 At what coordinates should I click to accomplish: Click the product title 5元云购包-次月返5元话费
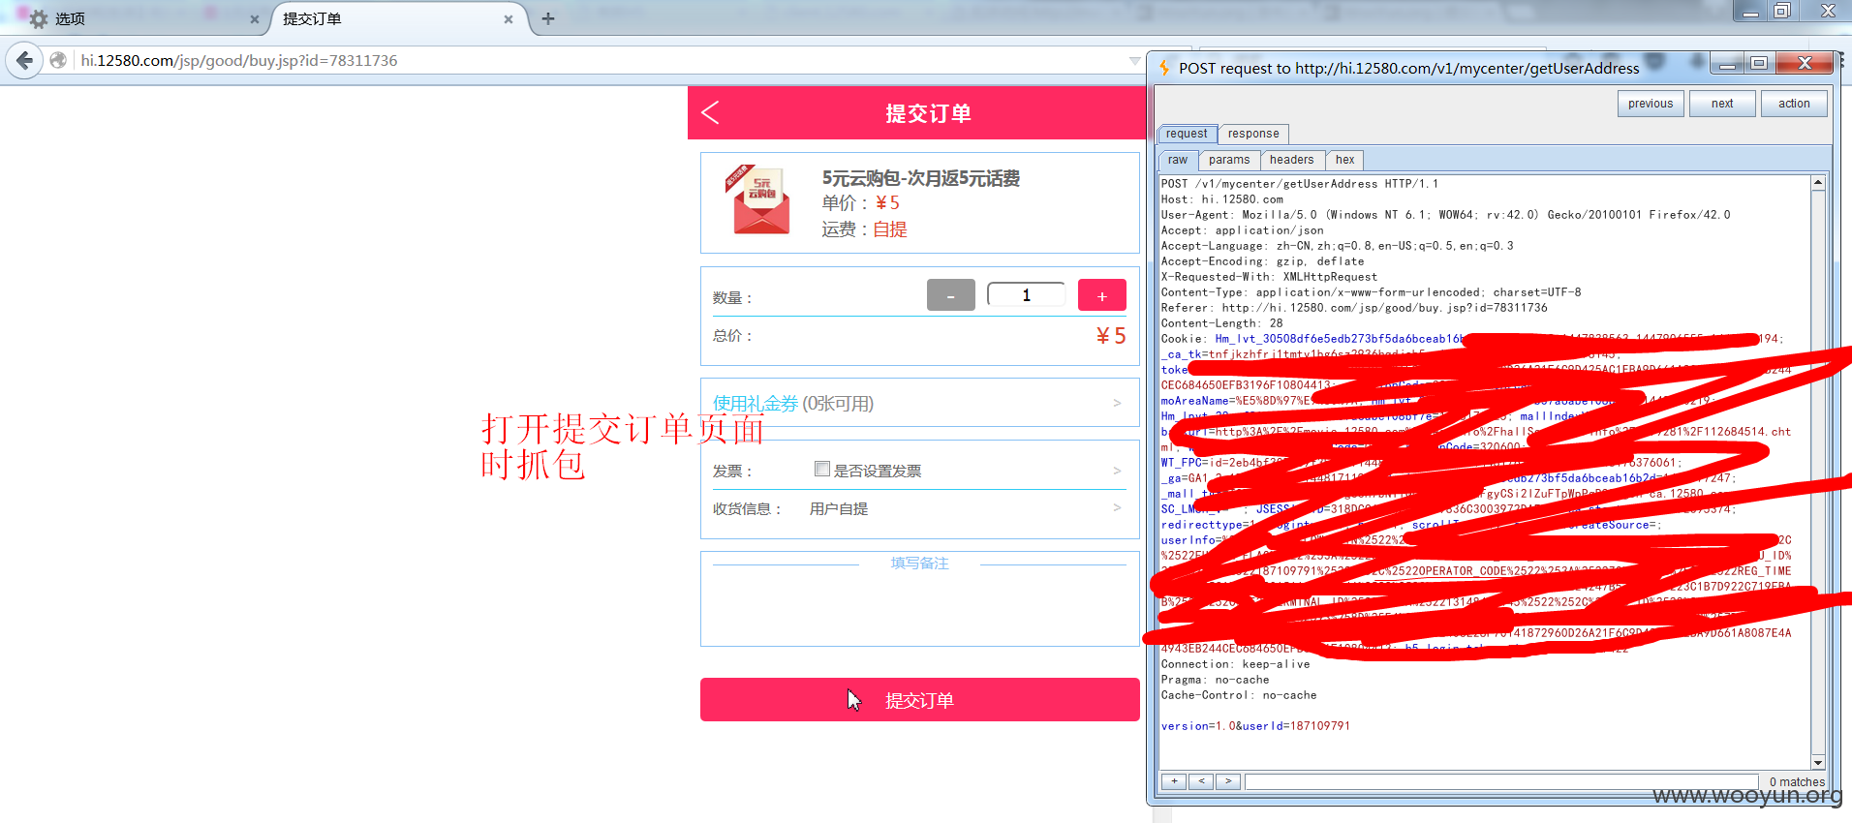(921, 178)
